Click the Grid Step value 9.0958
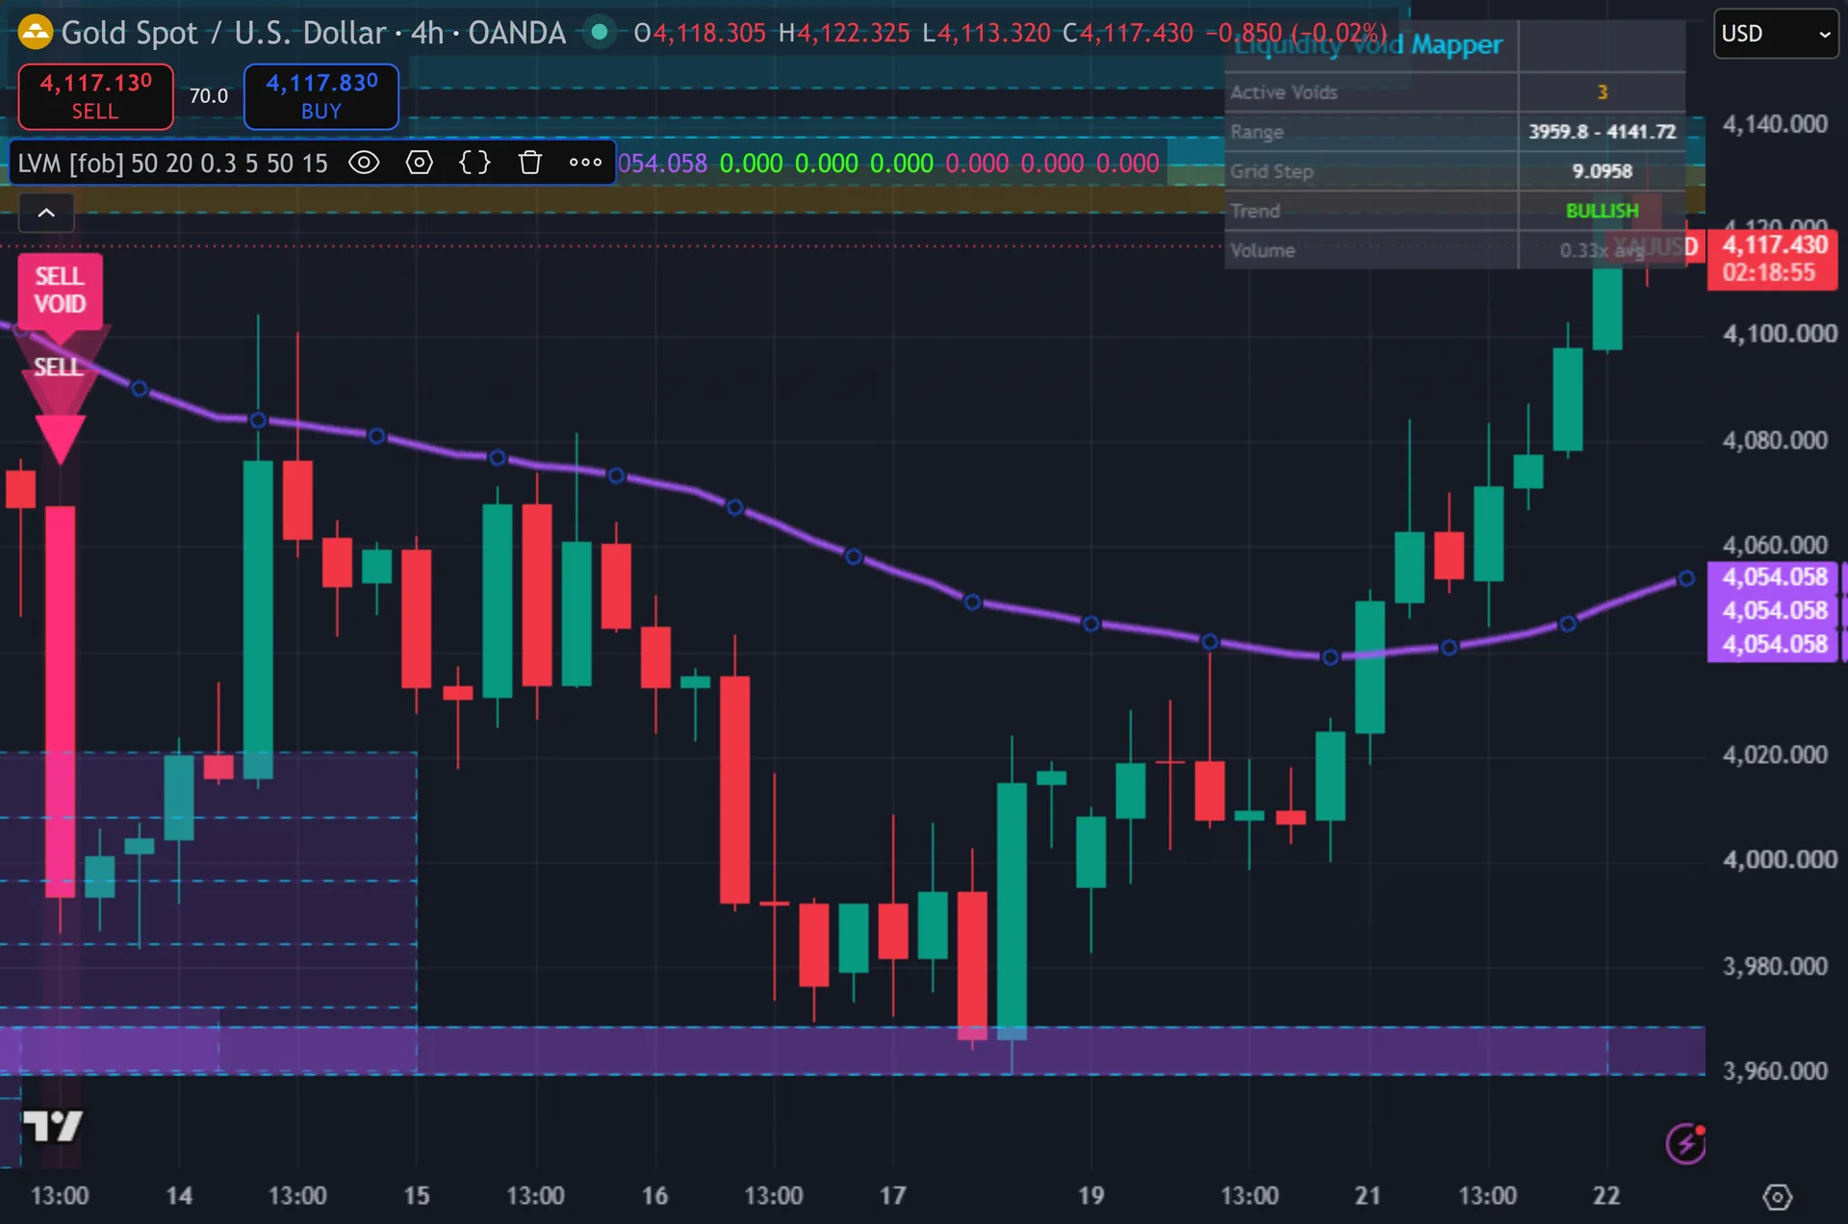 [1602, 171]
